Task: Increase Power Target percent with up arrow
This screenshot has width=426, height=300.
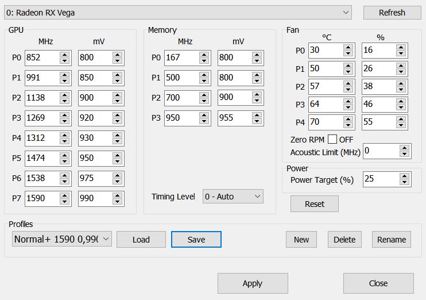Action: (x=405, y=176)
